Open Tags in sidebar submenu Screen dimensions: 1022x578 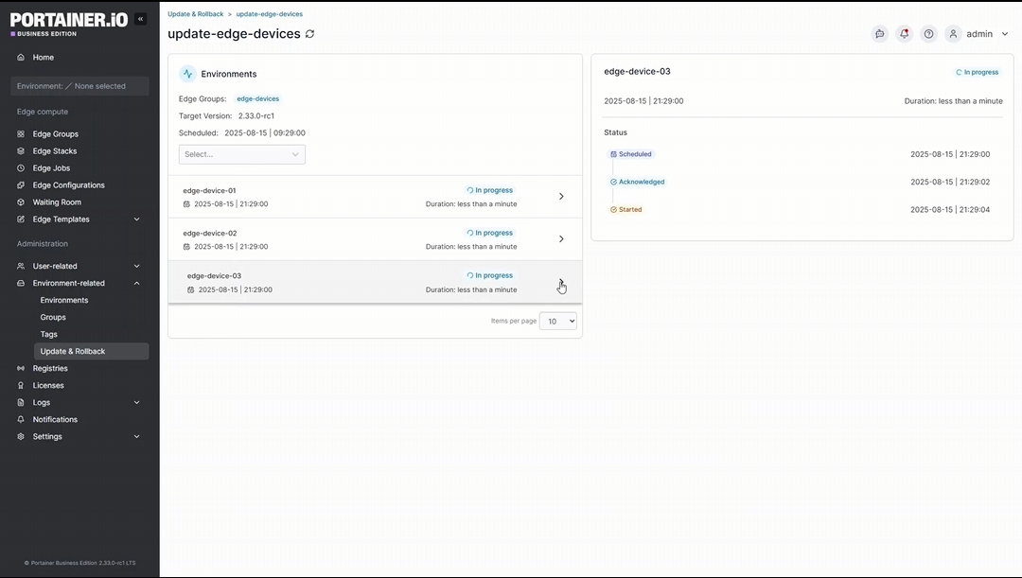point(49,334)
